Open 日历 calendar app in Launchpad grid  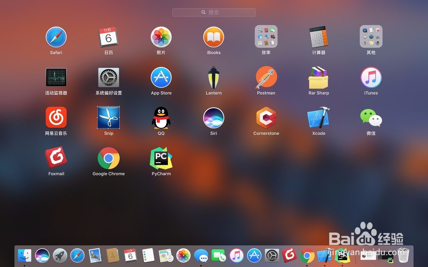tap(108, 37)
